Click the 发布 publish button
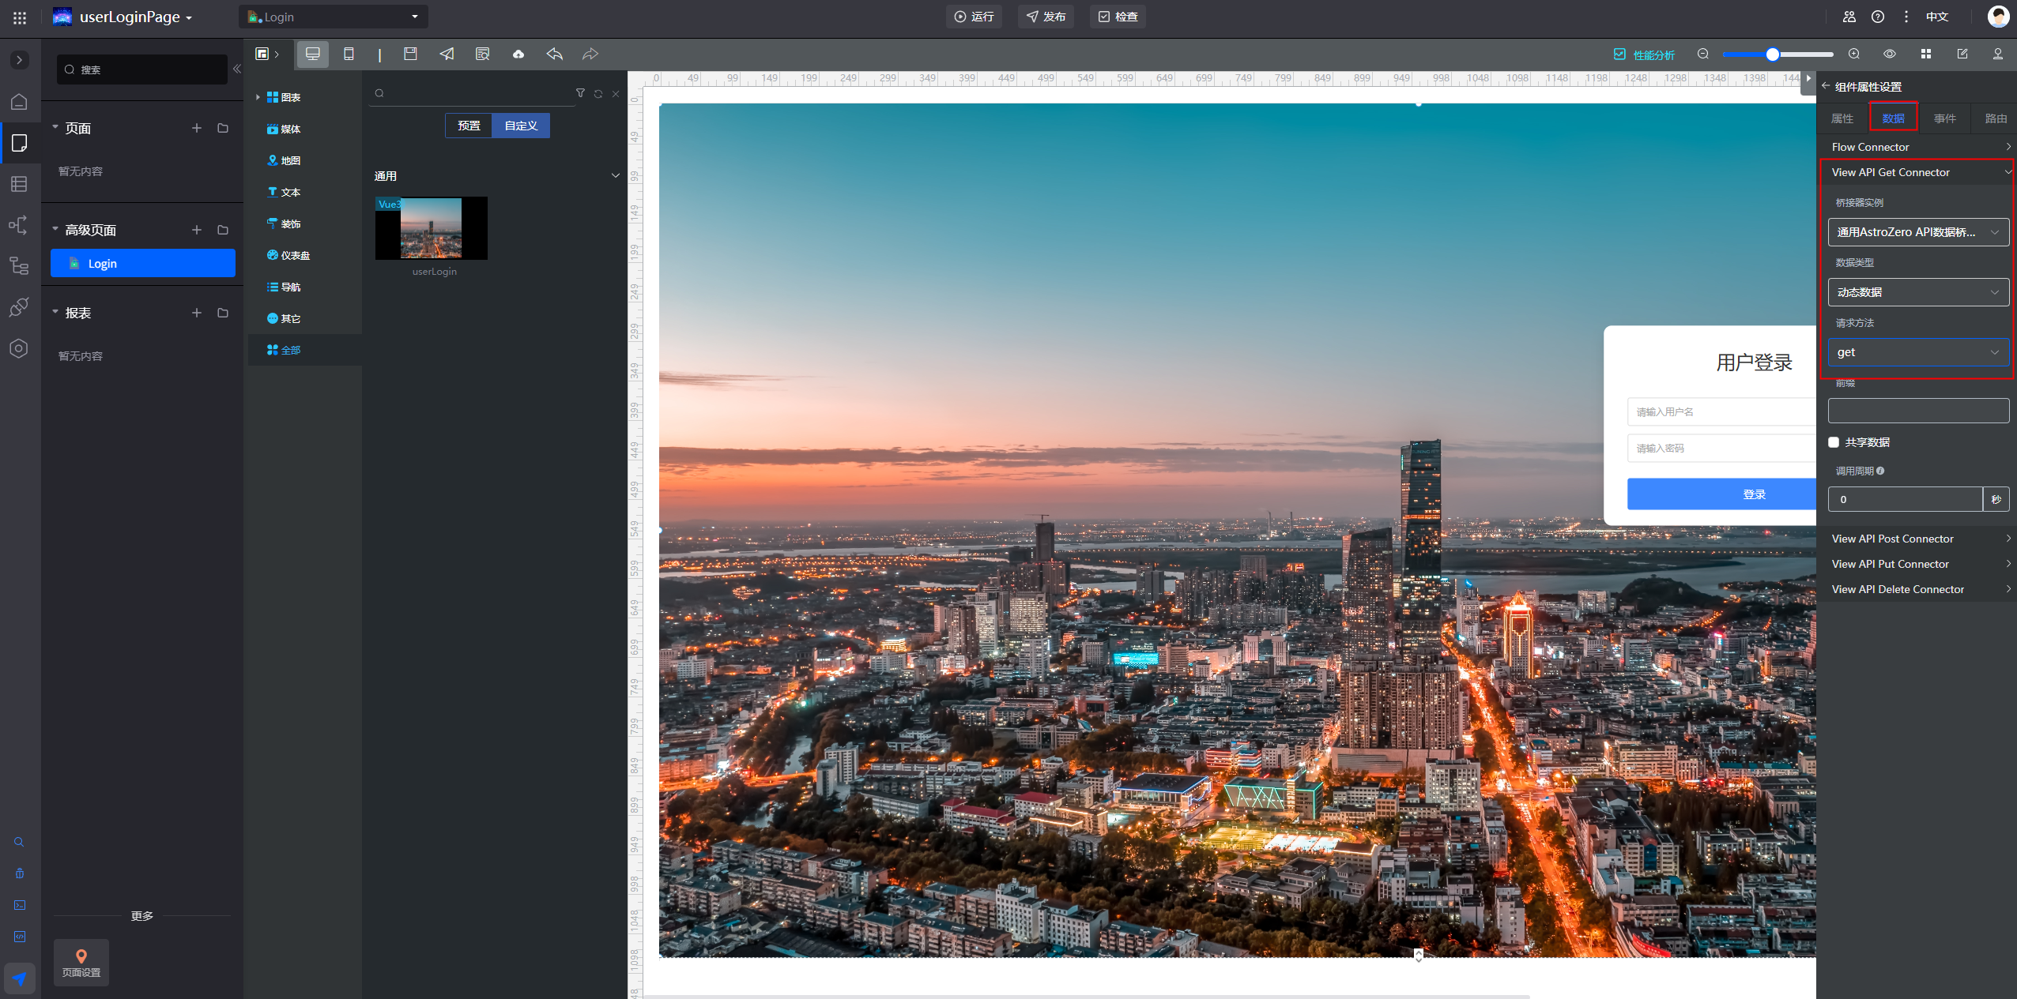The image size is (2017, 999). pyautogui.click(x=1046, y=17)
